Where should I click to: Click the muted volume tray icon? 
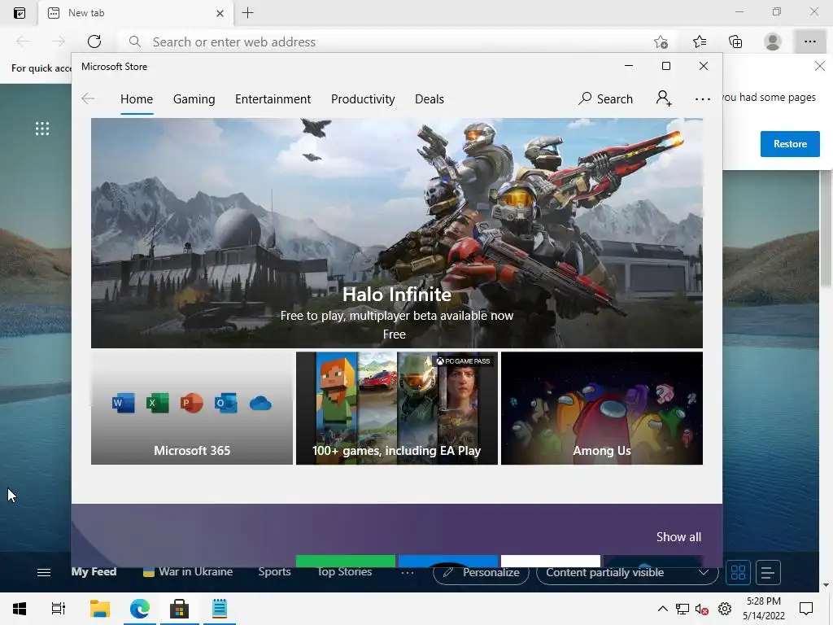click(701, 609)
